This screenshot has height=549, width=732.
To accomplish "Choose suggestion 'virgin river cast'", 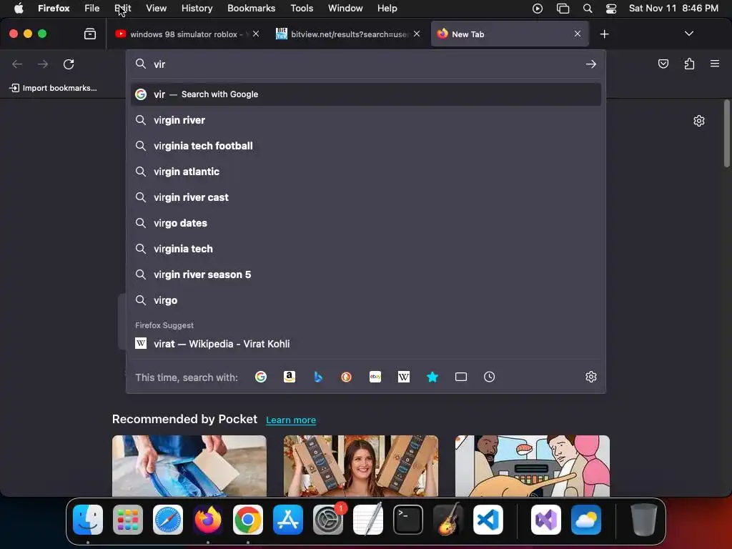I will tap(365, 197).
